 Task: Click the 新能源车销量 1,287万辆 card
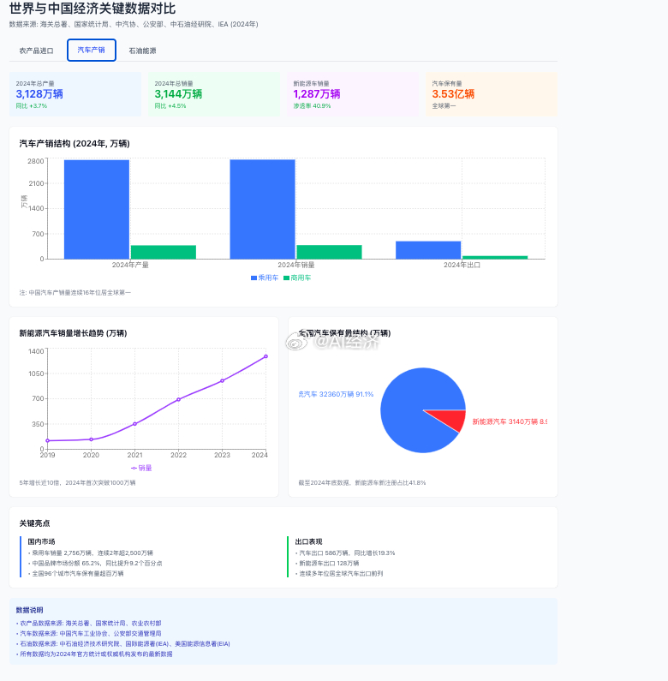[353, 94]
